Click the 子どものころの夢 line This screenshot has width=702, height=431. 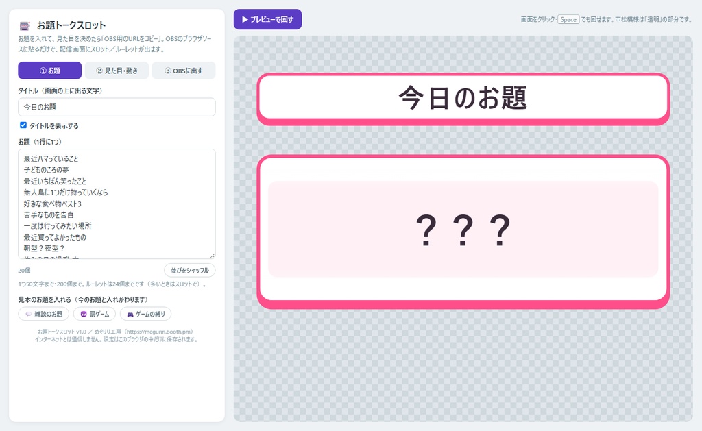coord(47,170)
